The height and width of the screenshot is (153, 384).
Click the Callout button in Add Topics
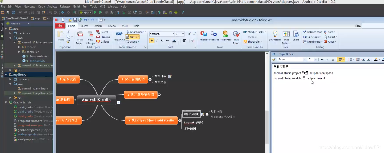pyautogui.click(x=103, y=42)
